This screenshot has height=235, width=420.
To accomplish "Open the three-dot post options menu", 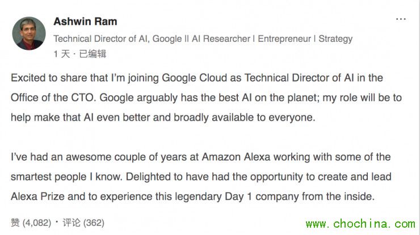I will coord(401,19).
